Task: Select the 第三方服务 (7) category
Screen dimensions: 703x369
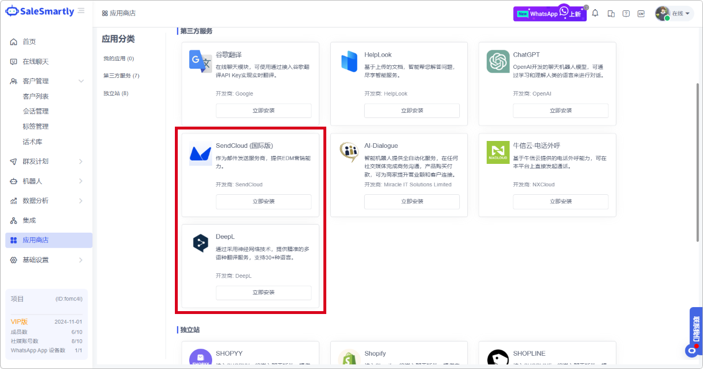Action: [x=121, y=76]
